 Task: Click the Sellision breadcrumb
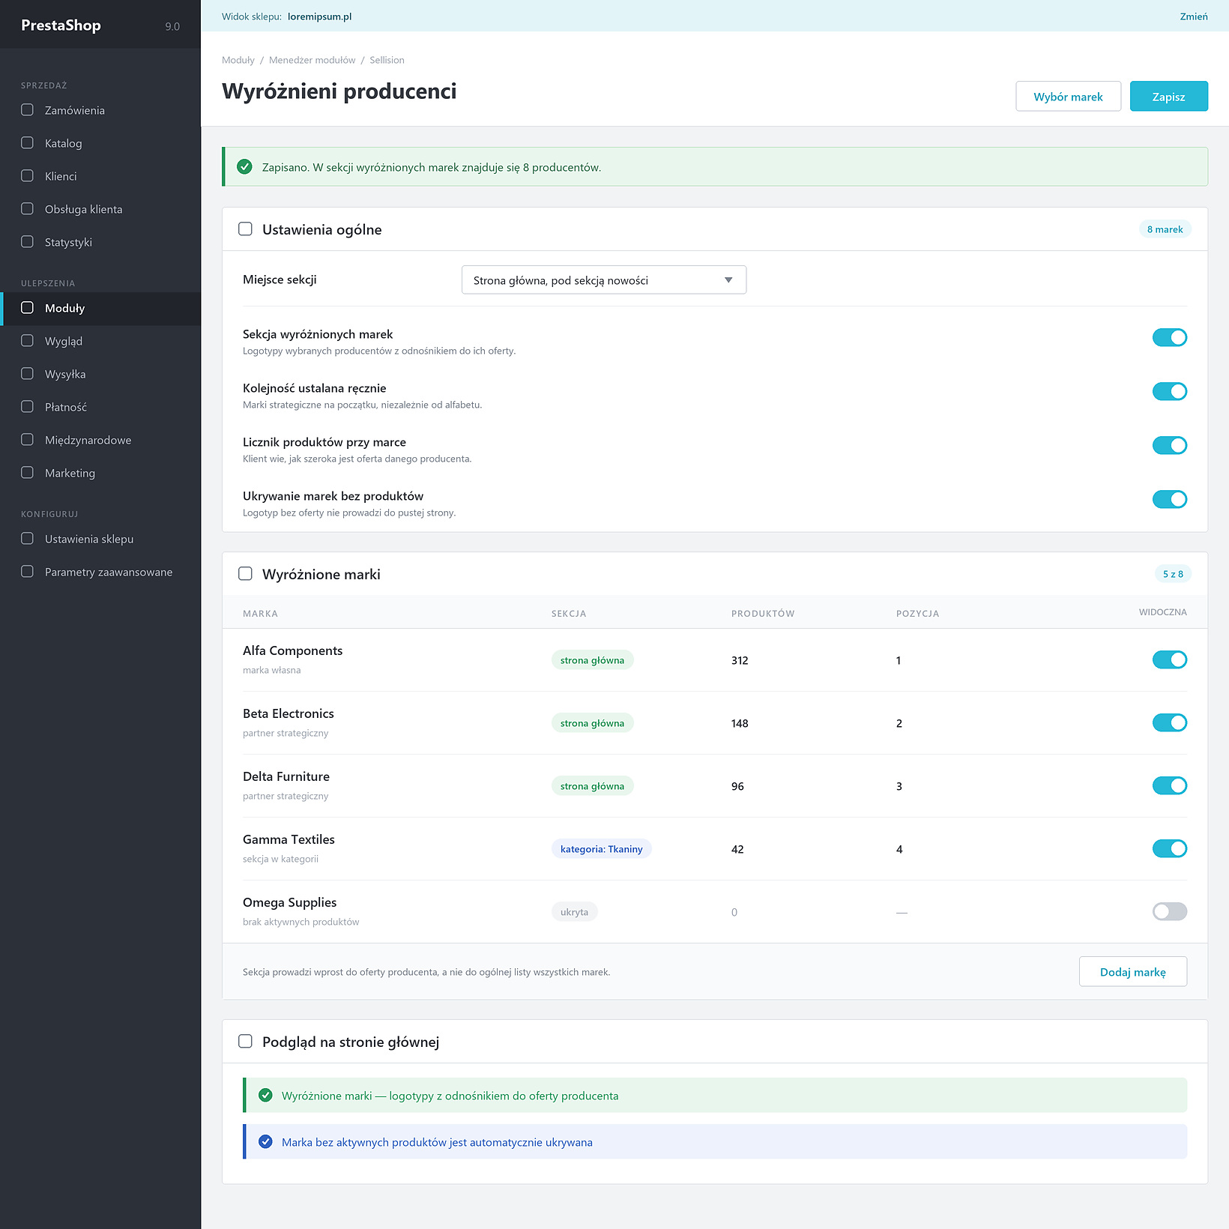387,60
